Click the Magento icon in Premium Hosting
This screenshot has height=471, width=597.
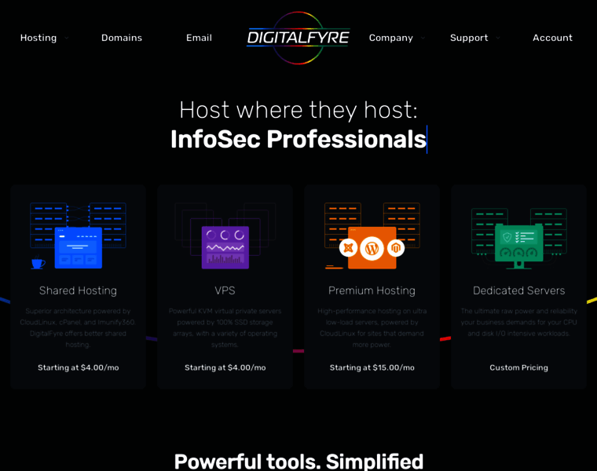pyautogui.click(x=396, y=248)
